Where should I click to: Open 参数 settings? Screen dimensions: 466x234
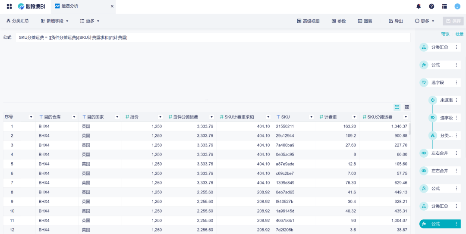[x=339, y=21]
